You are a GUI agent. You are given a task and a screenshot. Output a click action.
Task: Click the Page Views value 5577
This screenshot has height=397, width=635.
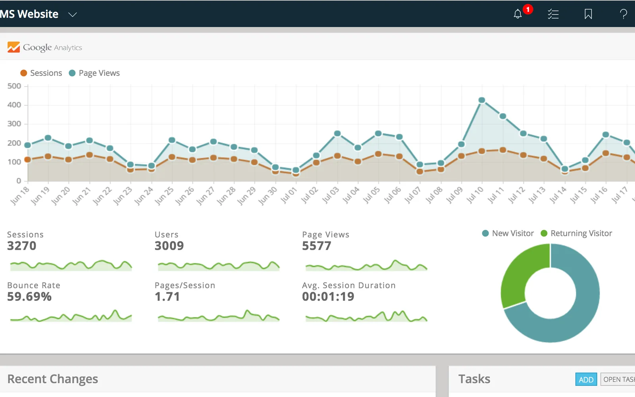tap(316, 246)
